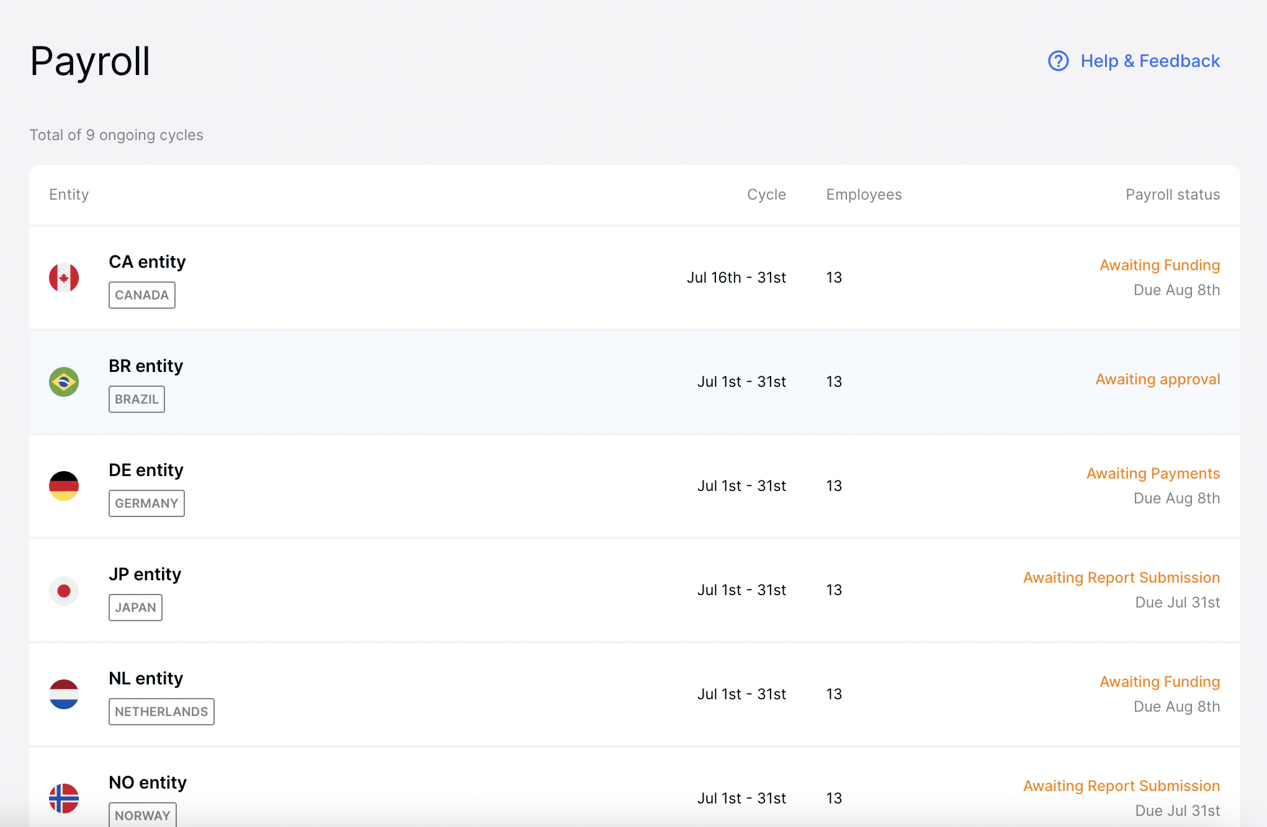Screen dimensions: 1267x827
Task: Open Awaiting Payments status for DE entity
Action: [1153, 473]
